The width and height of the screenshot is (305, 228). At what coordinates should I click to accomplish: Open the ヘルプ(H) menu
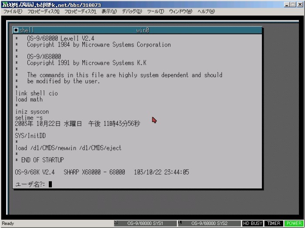pos(206,11)
